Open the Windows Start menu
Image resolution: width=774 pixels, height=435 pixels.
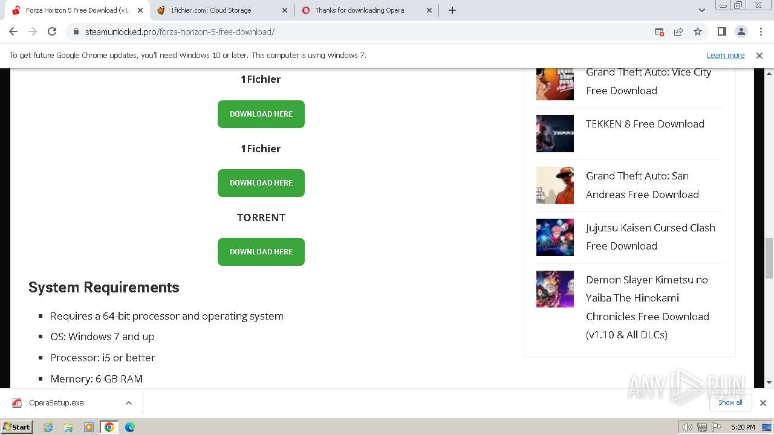pyautogui.click(x=17, y=427)
